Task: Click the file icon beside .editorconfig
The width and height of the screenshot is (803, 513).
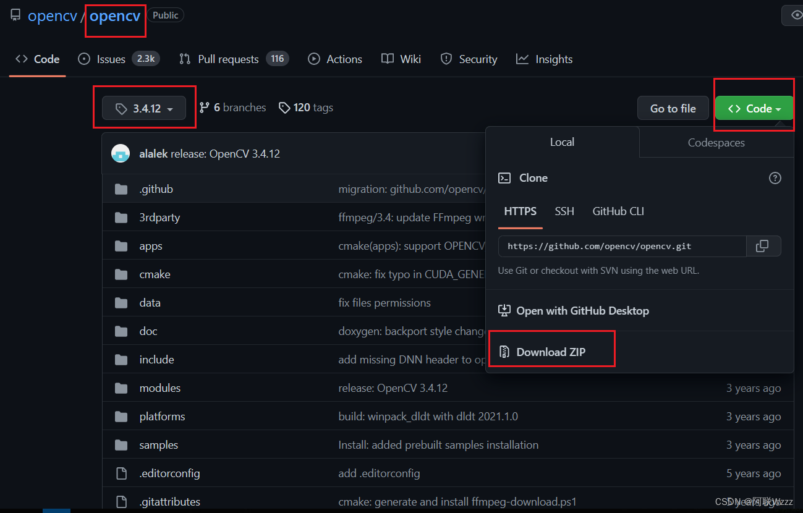Action: tap(121, 473)
